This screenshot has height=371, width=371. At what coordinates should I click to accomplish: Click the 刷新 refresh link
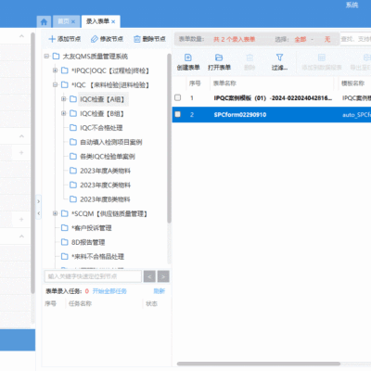(x=160, y=291)
